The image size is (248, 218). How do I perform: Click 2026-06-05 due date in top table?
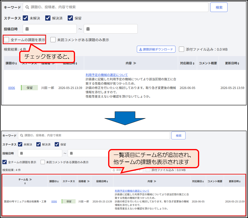click(188, 88)
